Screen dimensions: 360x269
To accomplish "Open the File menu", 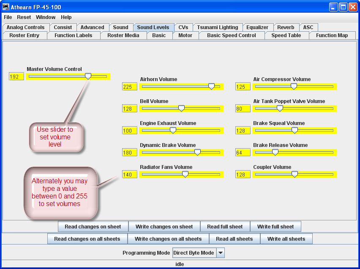I will pyautogui.click(x=8, y=17).
